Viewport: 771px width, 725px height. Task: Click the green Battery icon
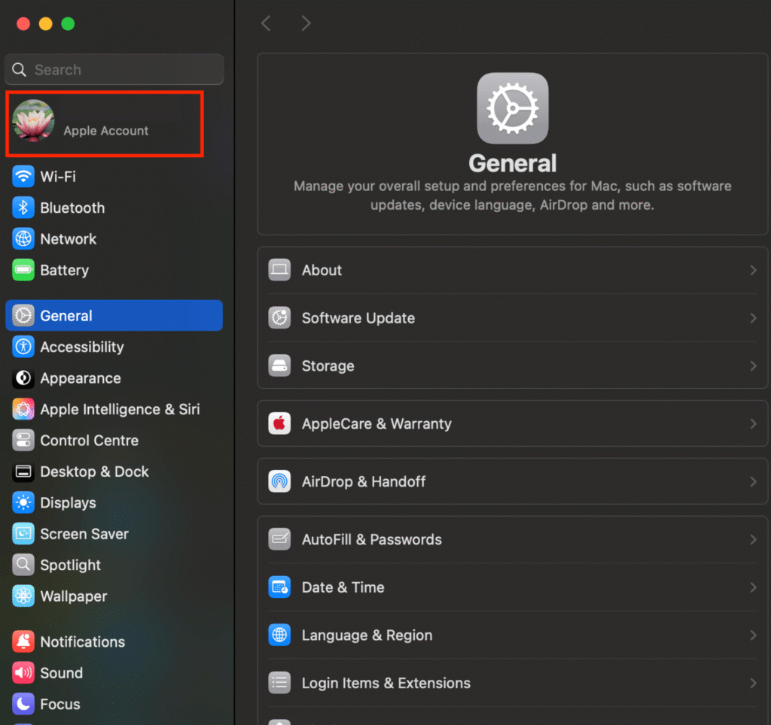23,270
